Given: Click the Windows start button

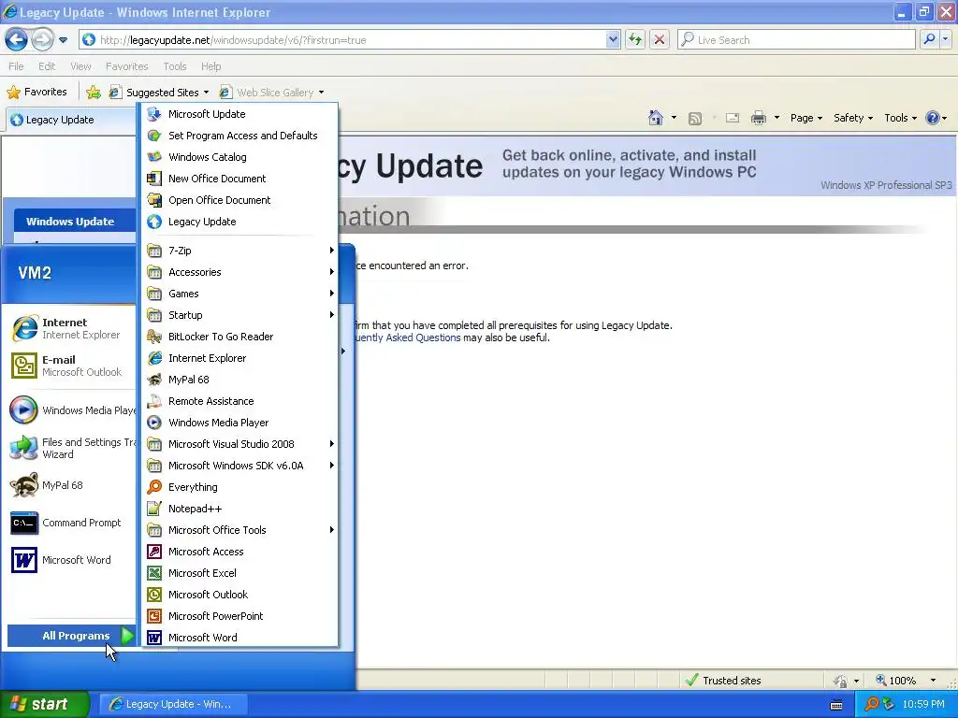Looking at the screenshot, I should coord(44,704).
